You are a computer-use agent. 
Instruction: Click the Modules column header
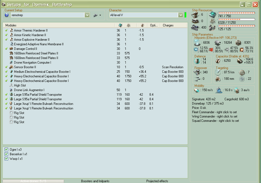(59, 25)
